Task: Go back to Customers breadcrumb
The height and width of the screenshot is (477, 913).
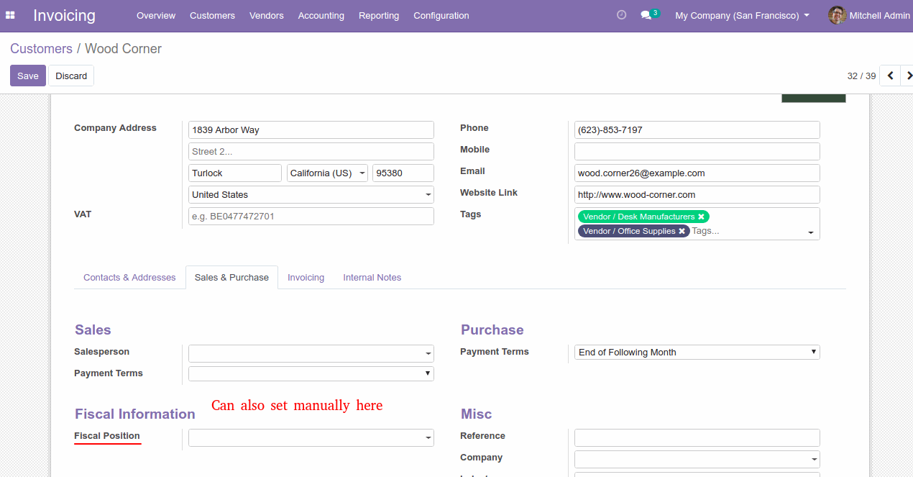Action: tap(41, 49)
